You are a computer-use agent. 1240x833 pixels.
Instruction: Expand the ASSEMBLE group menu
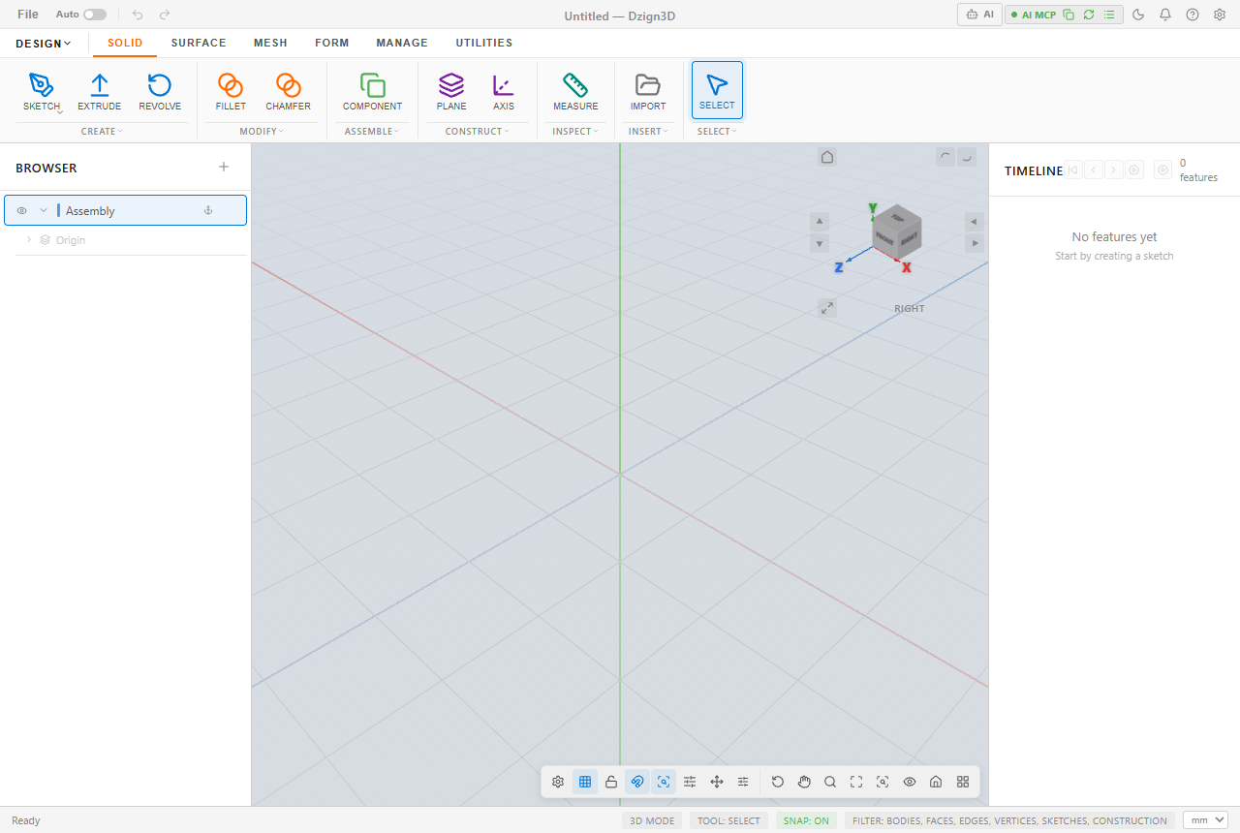373,131
